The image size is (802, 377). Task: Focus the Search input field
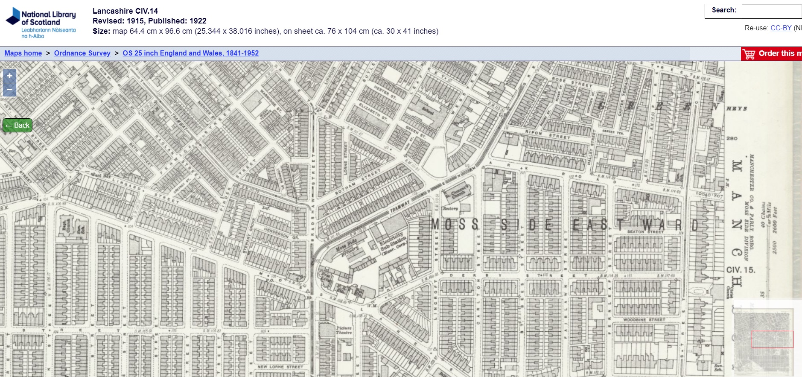[x=772, y=11]
